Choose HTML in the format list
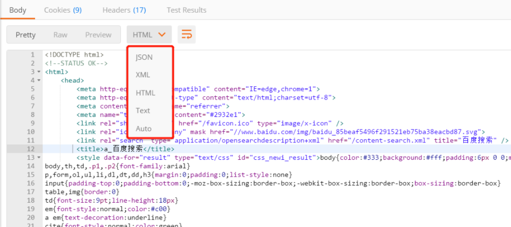Screen dimensions: 511x227 (145, 93)
